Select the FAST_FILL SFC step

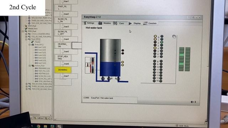click(x=62, y=8)
